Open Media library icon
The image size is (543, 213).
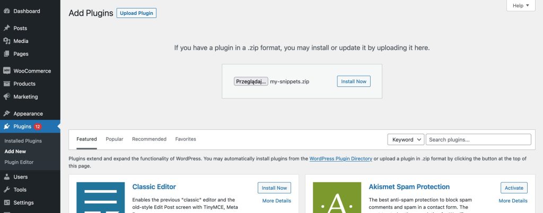click(x=6, y=41)
